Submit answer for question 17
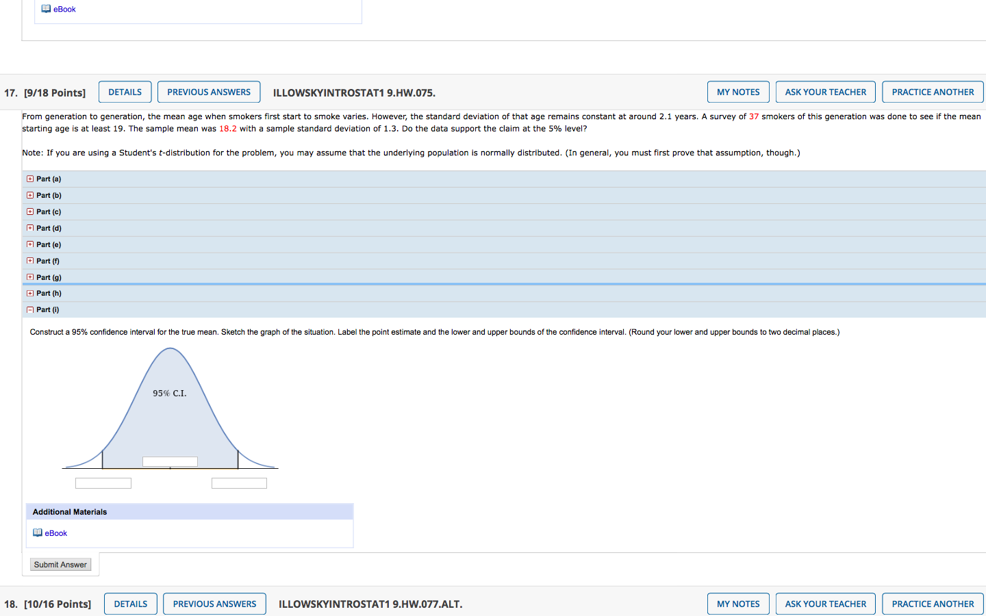Viewport: 986px width, 616px height. point(60,565)
